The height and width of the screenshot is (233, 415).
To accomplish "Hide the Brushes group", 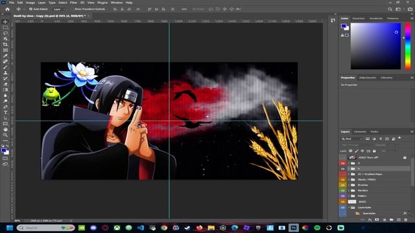I will coord(343,185).
